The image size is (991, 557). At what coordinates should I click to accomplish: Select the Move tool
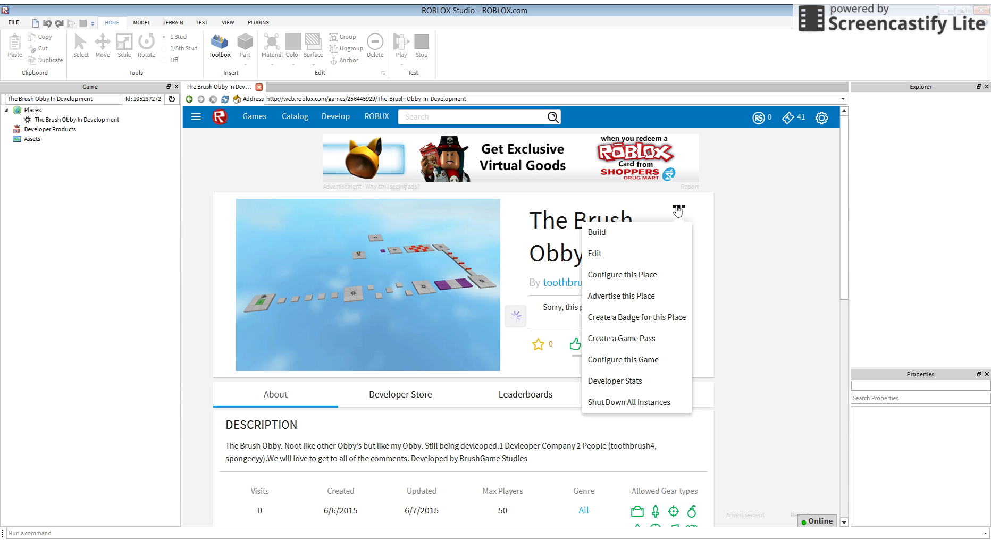coord(102,46)
